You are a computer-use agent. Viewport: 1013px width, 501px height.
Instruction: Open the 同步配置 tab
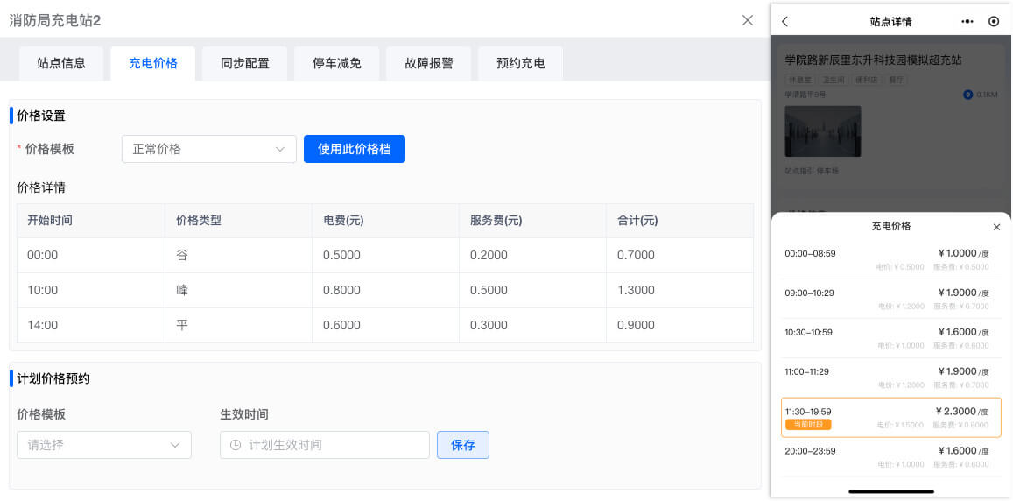(x=245, y=63)
